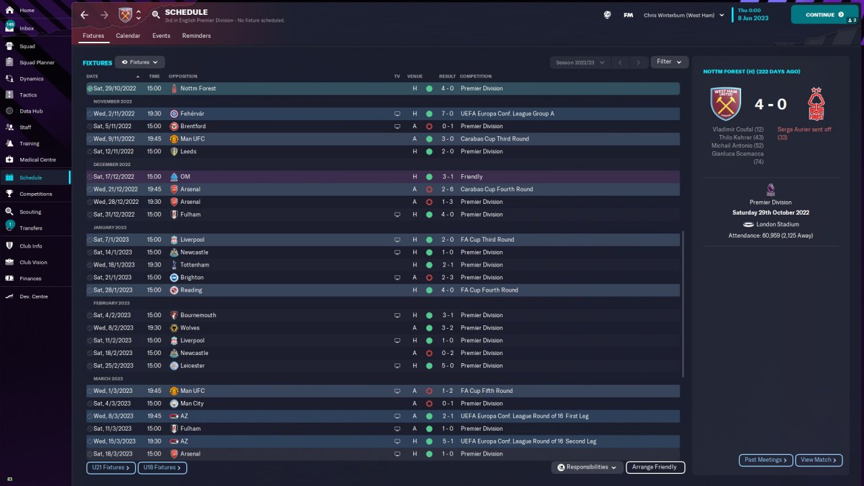Open Competitions from the sidebar

[x=36, y=194]
